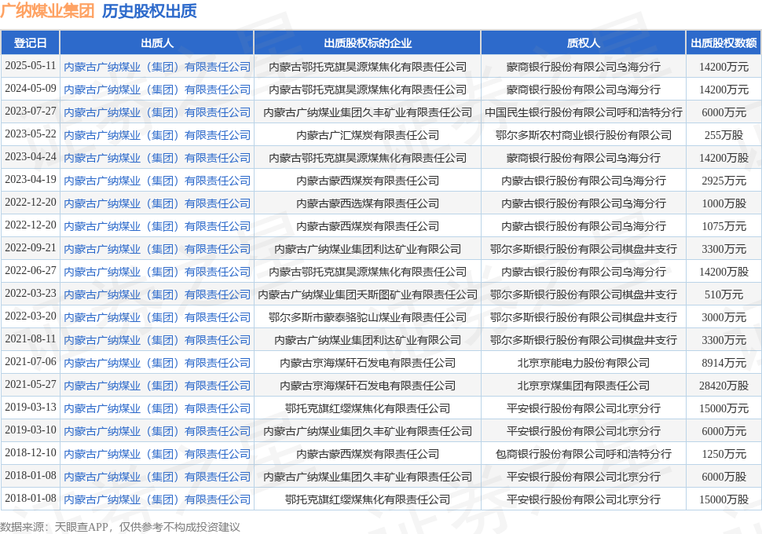This screenshot has height=534, width=762.
Task: Open pledgor link in the 2023-07-27 row
Action: click(157, 112)
